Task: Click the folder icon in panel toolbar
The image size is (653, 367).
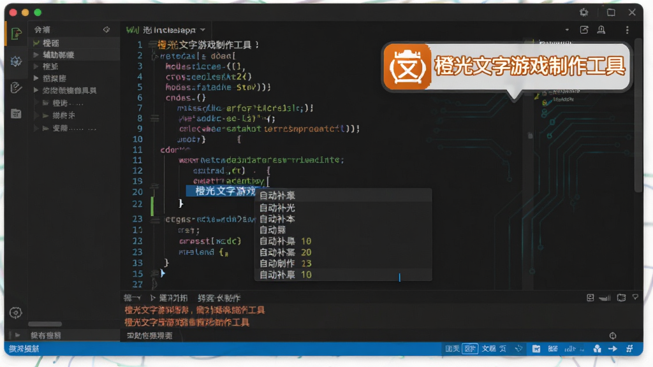Action: point(621,298)
